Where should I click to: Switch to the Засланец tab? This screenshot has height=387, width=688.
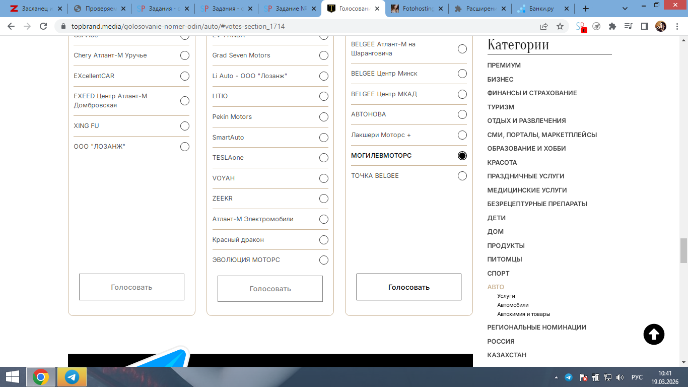tap(35, 9)
